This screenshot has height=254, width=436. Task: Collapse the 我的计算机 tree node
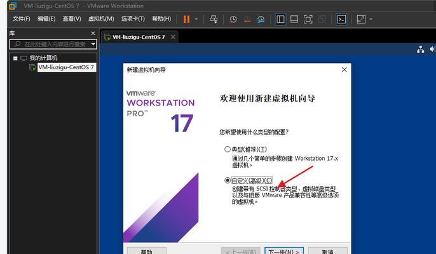point(15,58)
